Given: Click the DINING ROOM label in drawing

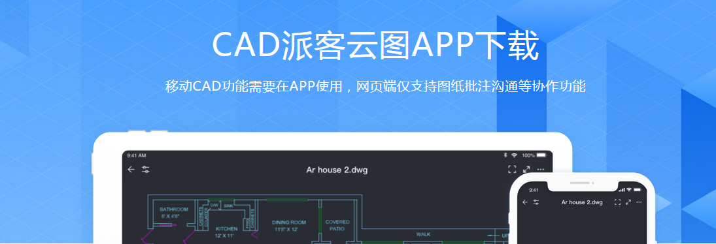Looking at the screenshot, I should pos(288,222).
